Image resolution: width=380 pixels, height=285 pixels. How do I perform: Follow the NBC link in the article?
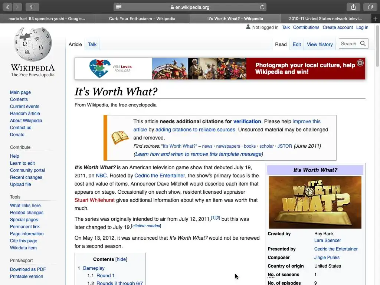pyautogui.click(x=101, y=176)
